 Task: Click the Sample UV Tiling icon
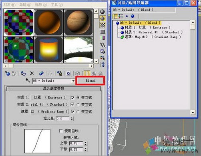tap(103, 32)
